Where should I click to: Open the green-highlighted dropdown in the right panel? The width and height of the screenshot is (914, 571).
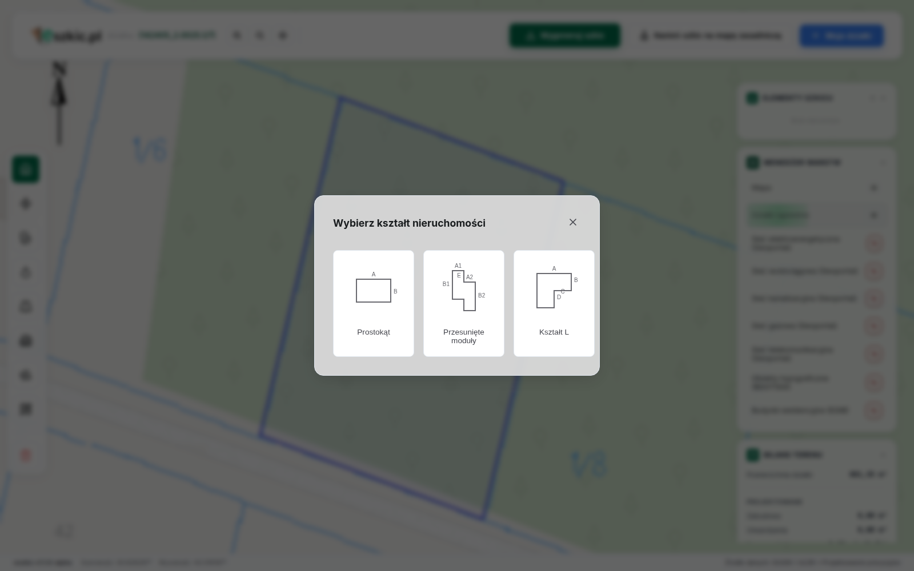pyautogui.click(x=817, y=215)
